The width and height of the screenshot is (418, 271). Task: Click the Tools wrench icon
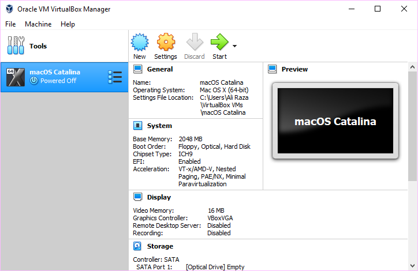click(16, 46)
